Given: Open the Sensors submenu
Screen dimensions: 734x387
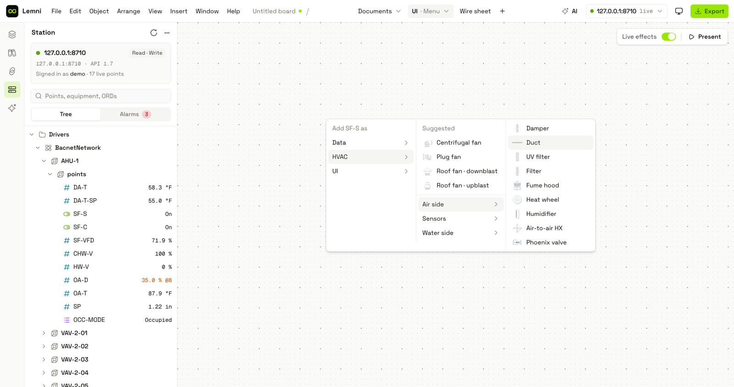Looking at the screenshot, I should (x=461, y=219).
